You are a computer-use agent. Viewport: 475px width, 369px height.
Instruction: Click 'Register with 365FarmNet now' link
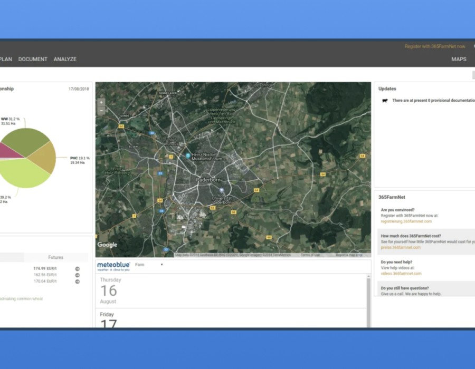point(435,46)
